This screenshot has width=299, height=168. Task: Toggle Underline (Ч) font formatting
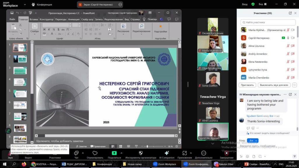pyautogui.click(x=54, y=29)
